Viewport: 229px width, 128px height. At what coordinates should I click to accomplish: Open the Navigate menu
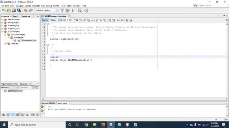tap(19, 6)
